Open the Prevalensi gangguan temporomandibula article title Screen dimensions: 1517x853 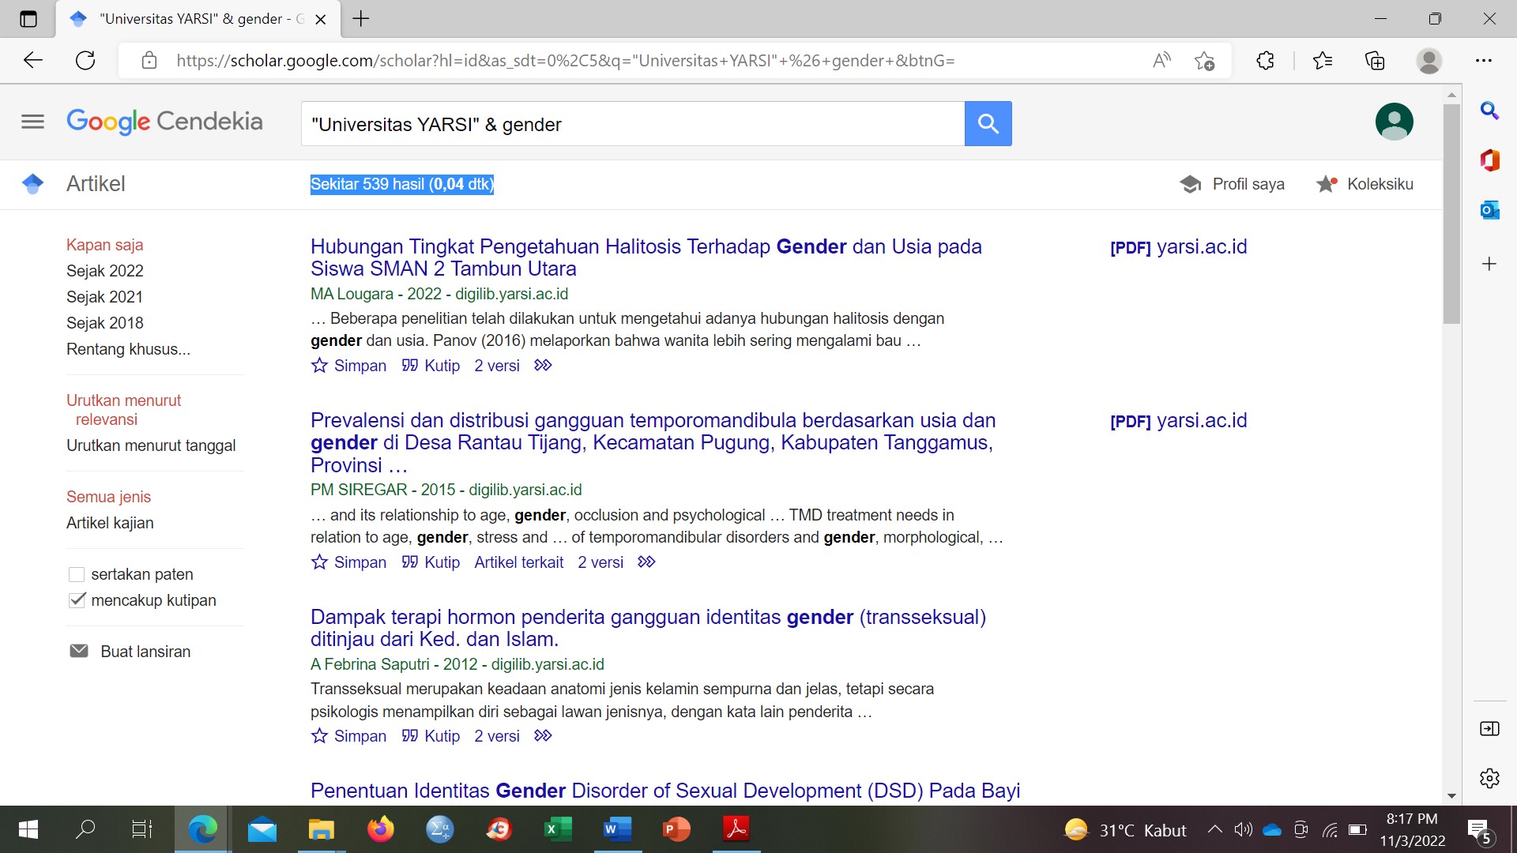[x=653, y=442]
